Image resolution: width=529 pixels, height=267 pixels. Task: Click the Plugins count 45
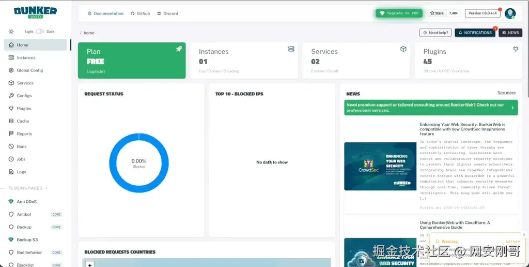[427, 62]
